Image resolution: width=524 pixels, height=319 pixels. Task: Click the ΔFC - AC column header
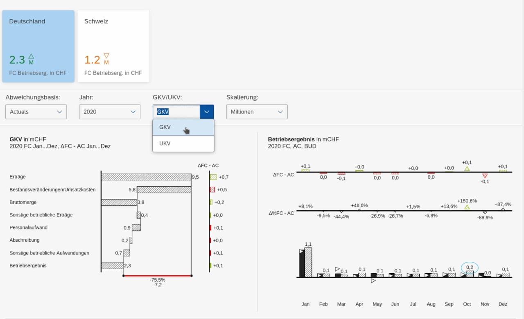tap(208, 166)
